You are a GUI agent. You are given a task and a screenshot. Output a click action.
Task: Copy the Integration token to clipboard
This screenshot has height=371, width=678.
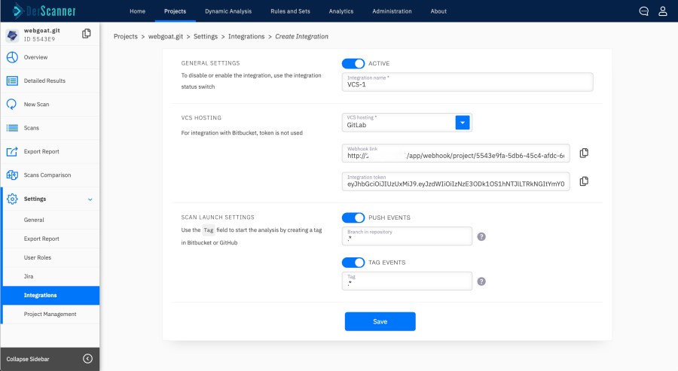[584, 181]
